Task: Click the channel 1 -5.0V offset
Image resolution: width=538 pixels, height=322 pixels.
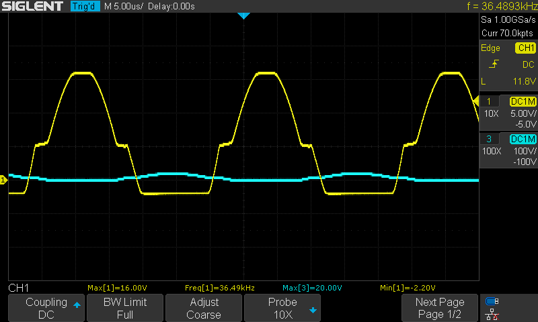Action: [x=525, y=124]
